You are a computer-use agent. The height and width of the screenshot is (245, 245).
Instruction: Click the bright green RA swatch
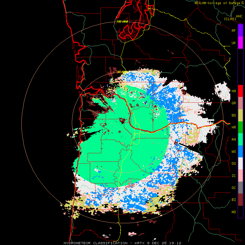point(240,139)
